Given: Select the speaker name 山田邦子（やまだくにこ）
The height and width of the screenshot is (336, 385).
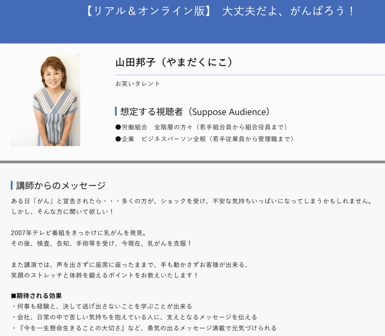Looking at the screenshot, I should (174, 62).
